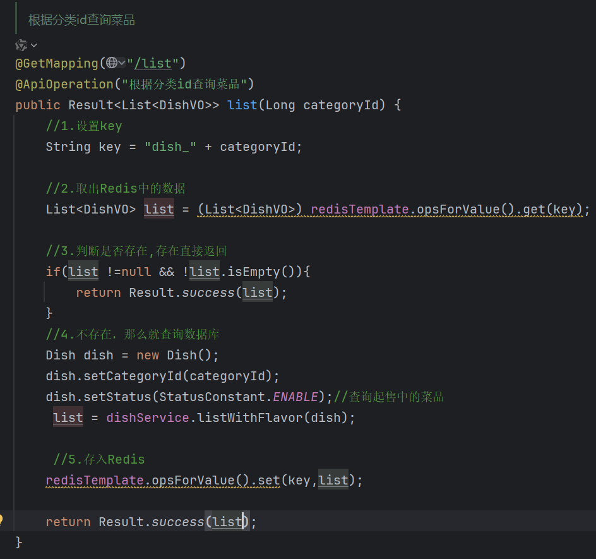The width and height of the screenshot is (596, 559).
Task: Click the method name list in the signature
Action: tap(242, 105)
